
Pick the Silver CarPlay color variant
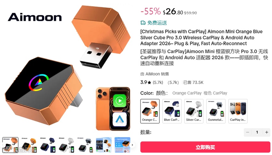[x=194, y=111]
